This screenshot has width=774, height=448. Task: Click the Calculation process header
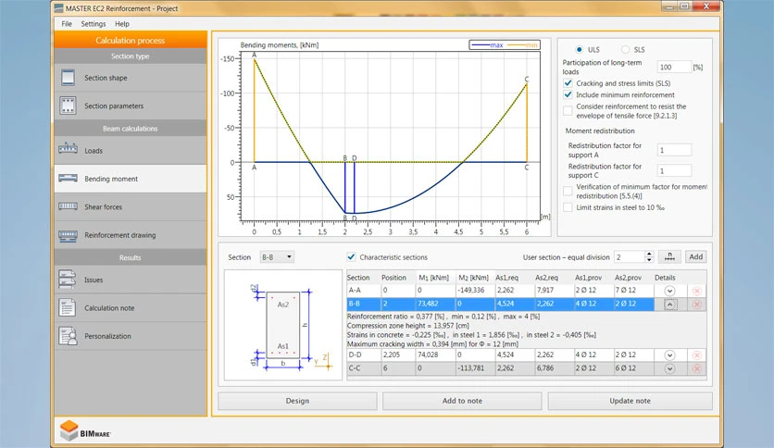point(131,40)
